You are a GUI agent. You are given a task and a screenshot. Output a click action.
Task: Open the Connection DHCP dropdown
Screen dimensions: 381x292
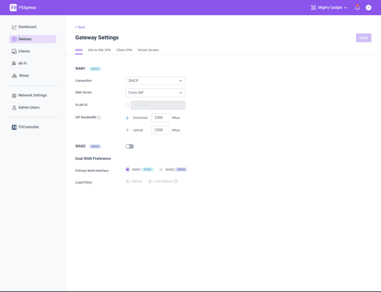155,81
